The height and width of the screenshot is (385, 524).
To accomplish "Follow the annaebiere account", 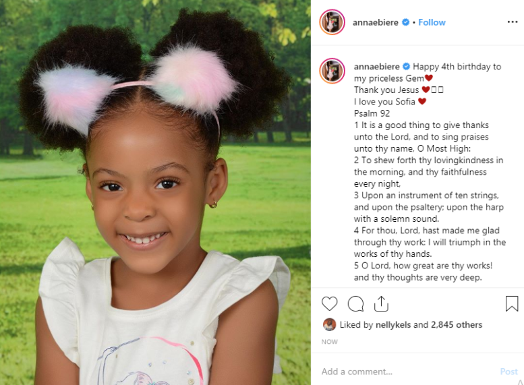I will click(432, 22).
